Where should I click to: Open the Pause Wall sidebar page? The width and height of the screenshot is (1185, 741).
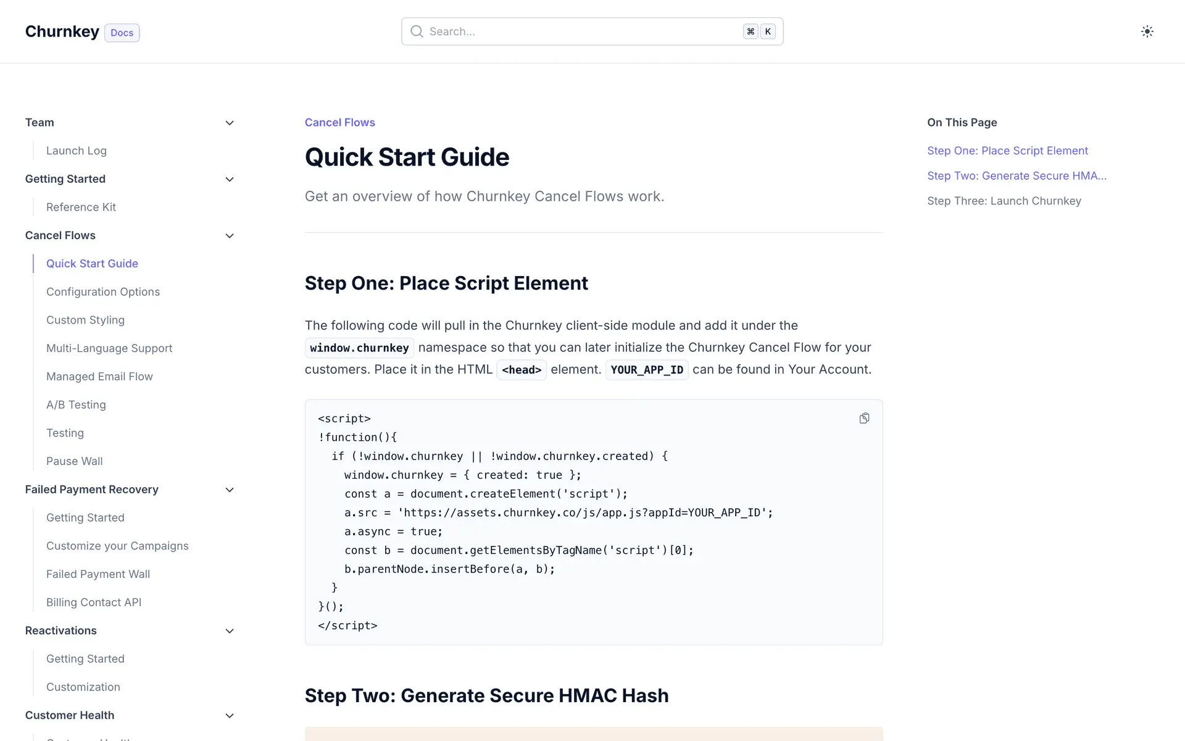point(74,461)
